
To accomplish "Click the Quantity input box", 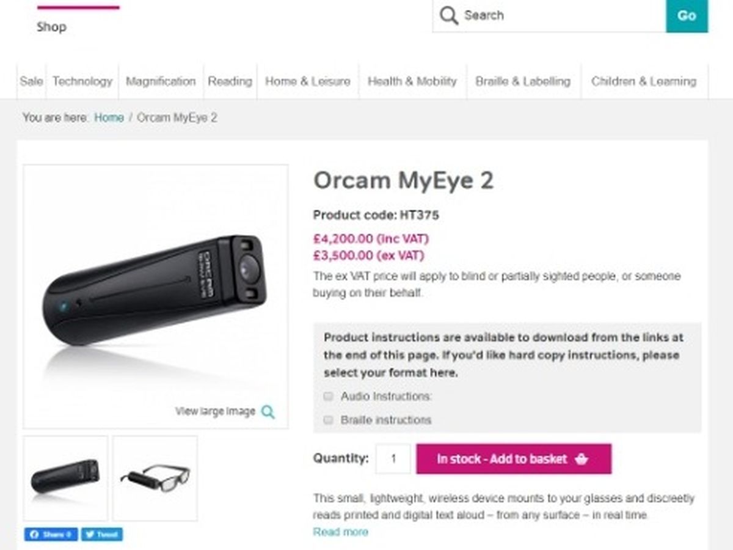I will tap(393, 459).
